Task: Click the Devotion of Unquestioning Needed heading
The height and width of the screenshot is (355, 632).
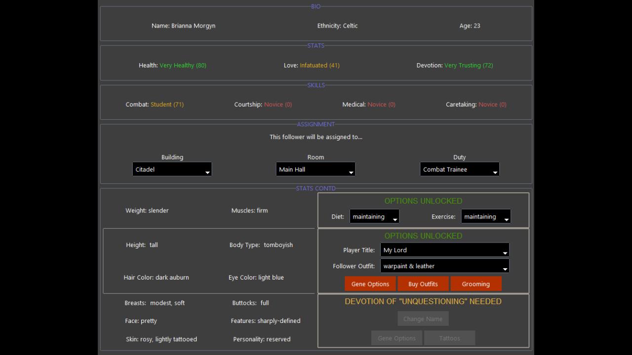Action: click(423, 301)
